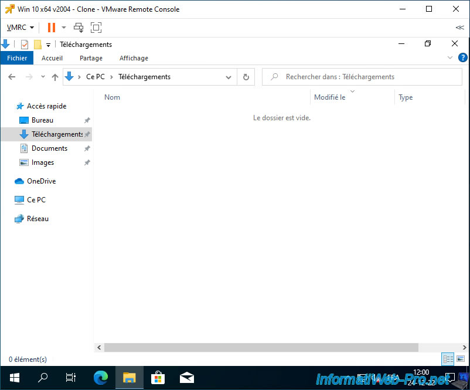Open the Fichier menu tab
This screenshot has width=470, height=390.
(x=17, y=58)
